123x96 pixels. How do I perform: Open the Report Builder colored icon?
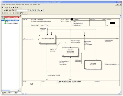tap(13, 10)
